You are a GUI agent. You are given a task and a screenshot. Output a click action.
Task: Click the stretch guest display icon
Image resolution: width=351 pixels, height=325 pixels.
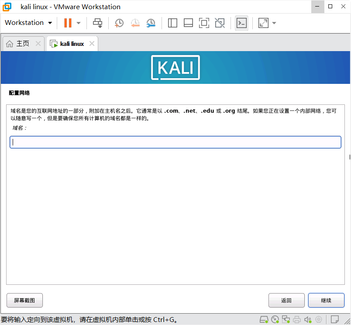pos(263,23)
